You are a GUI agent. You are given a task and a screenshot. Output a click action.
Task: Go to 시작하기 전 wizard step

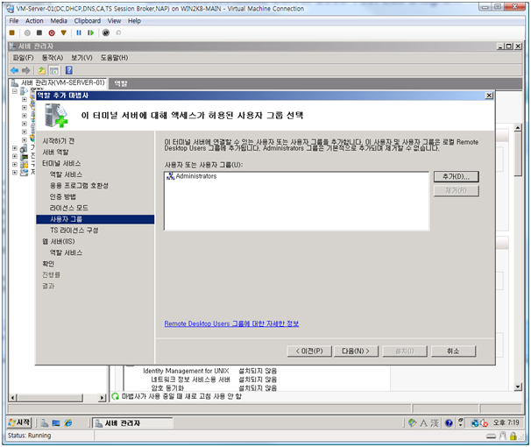(58, 141)
